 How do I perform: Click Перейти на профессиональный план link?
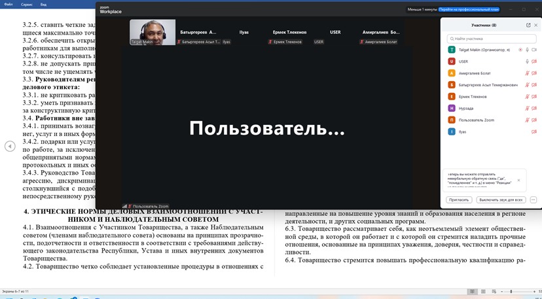(x=469, y=10)
